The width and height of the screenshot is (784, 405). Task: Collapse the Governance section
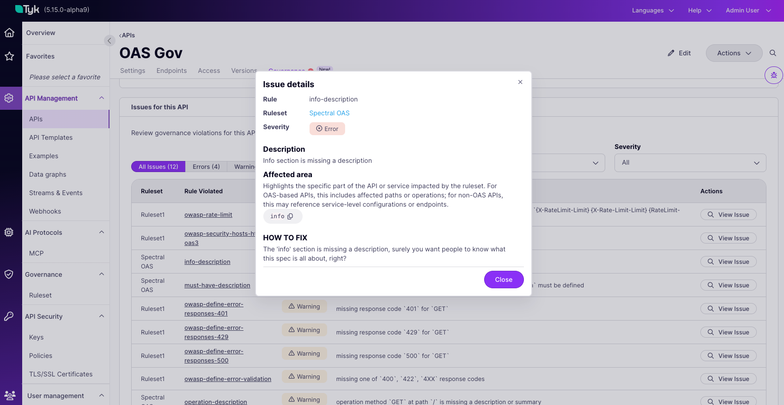coord(102,274)
